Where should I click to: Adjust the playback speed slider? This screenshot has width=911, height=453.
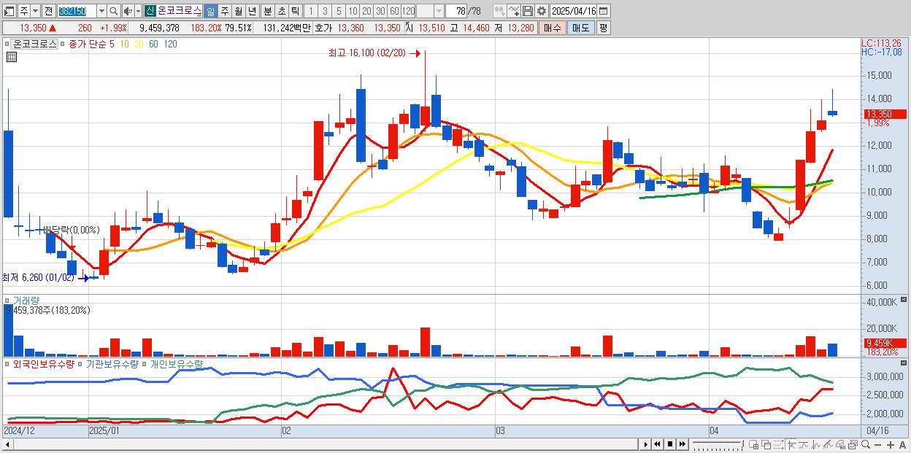point(718,444)
